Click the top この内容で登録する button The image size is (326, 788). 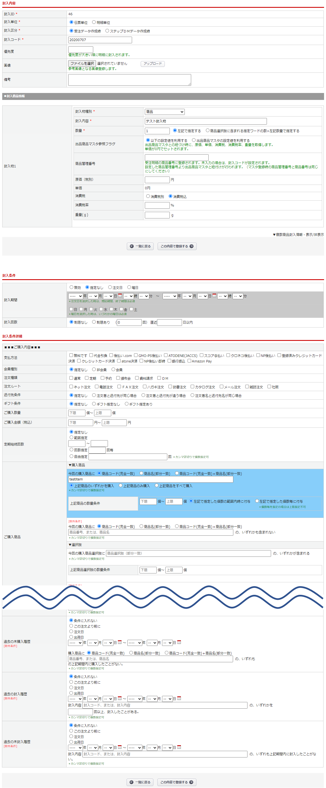(x=177, y=246)
